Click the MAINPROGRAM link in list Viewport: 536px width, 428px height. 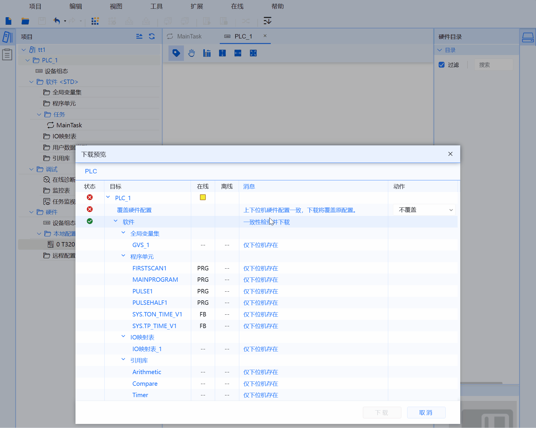(155, 280)
